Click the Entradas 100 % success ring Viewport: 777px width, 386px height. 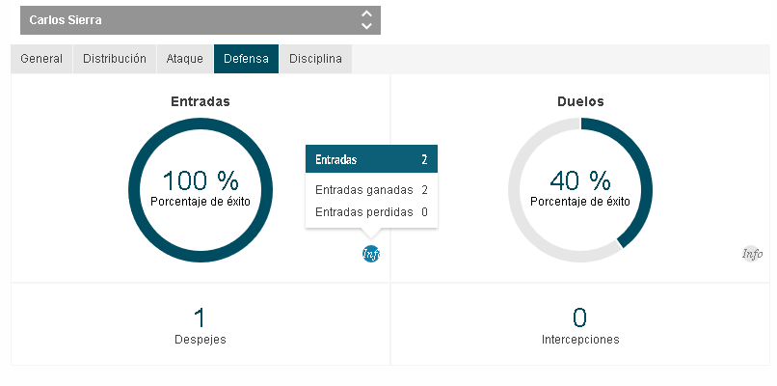click(201, 190)
